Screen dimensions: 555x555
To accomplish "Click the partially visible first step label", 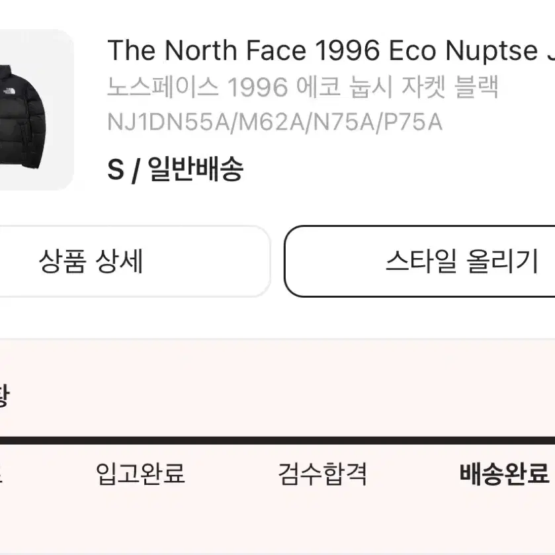I will [x=1, y=474].
